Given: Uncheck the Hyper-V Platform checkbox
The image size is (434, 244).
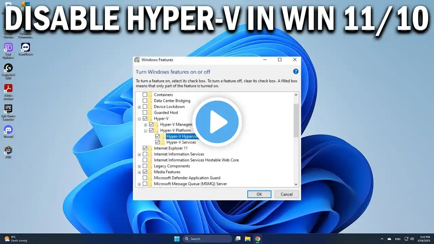Looking at the screenshot, I should (x=151, y=130).
